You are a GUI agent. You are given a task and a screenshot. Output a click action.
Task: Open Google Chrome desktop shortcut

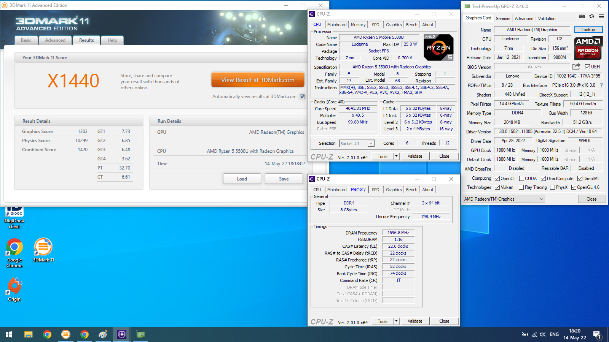pyautogui.click(x=14, y=253)
